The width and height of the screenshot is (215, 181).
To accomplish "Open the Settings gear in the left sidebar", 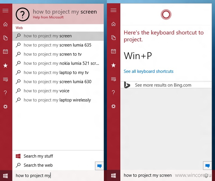I will 5,107.
